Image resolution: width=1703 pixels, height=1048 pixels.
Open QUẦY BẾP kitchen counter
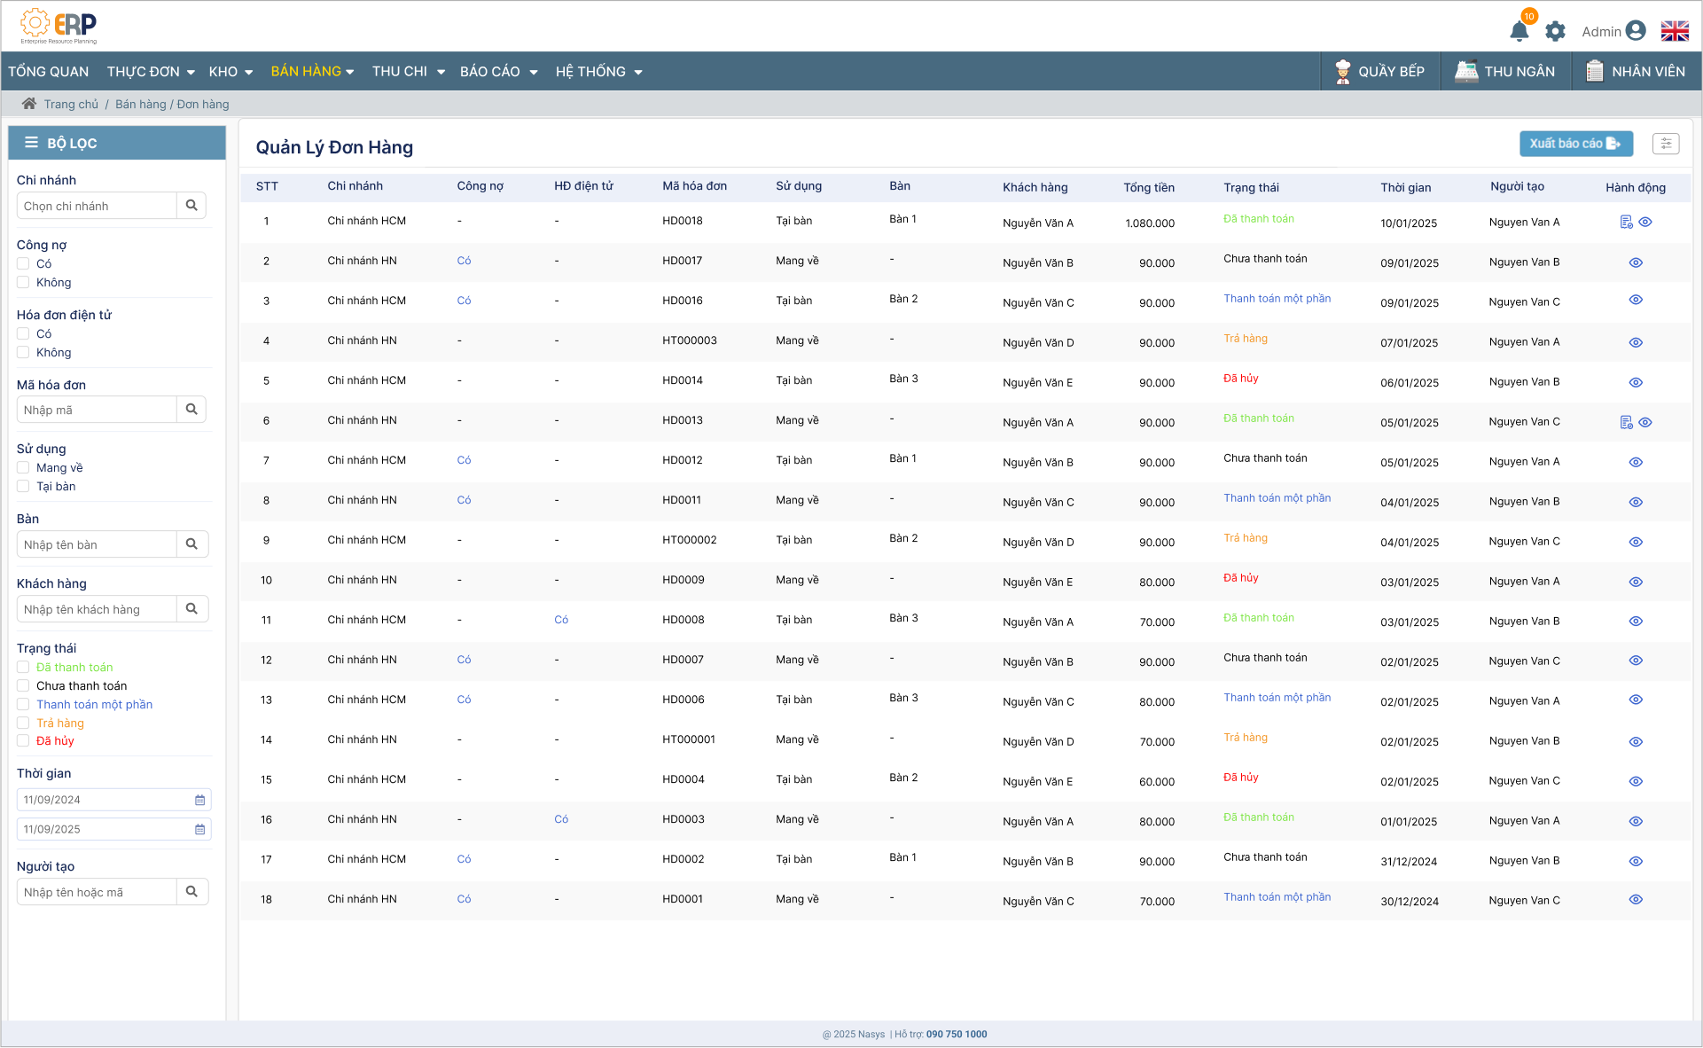(1379, 72)
